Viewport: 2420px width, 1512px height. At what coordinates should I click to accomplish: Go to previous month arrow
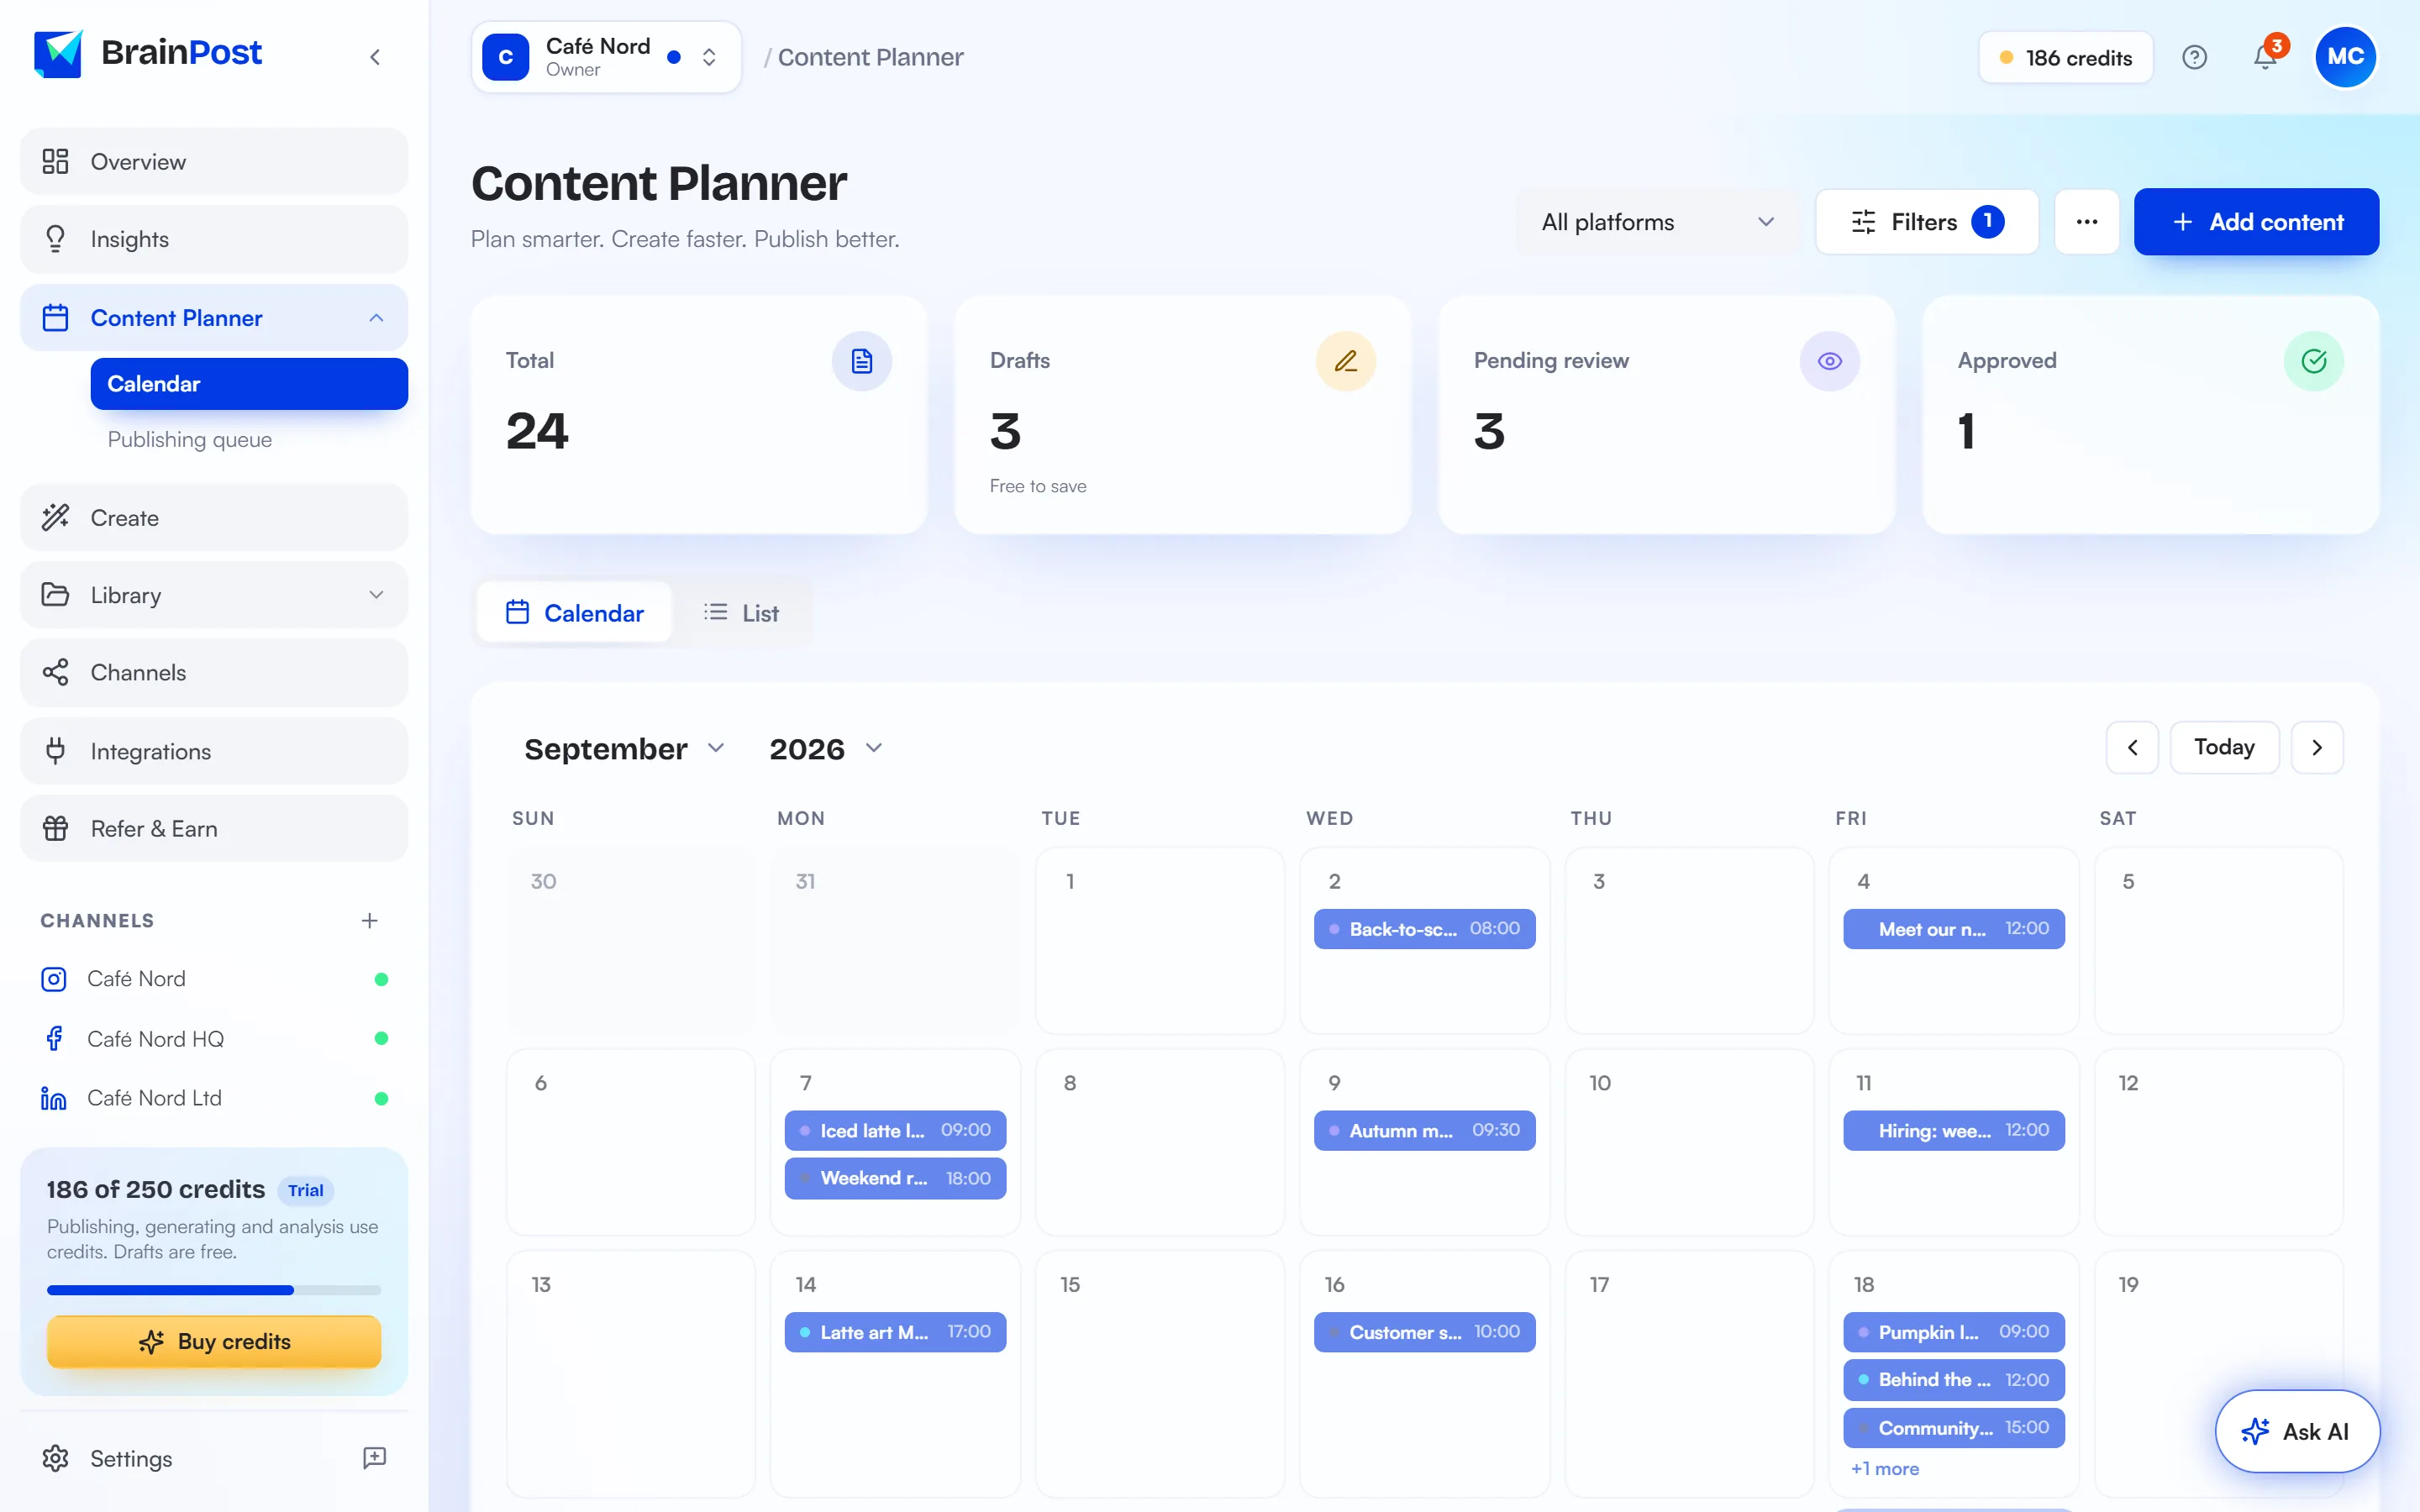(2132, 747)
